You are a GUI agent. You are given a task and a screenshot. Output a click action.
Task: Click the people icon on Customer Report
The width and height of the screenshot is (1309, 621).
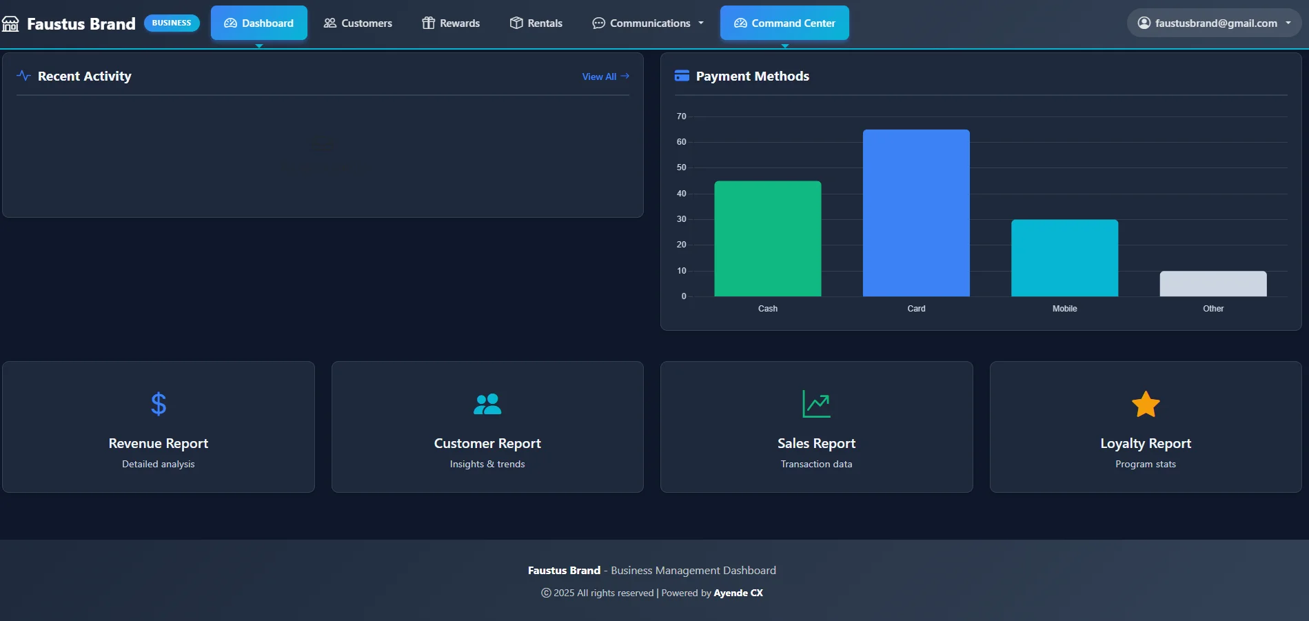487,404
